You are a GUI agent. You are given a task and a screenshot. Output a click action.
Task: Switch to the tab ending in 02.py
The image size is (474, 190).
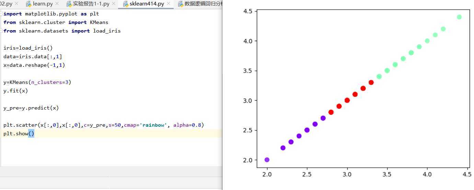(6, 4)
